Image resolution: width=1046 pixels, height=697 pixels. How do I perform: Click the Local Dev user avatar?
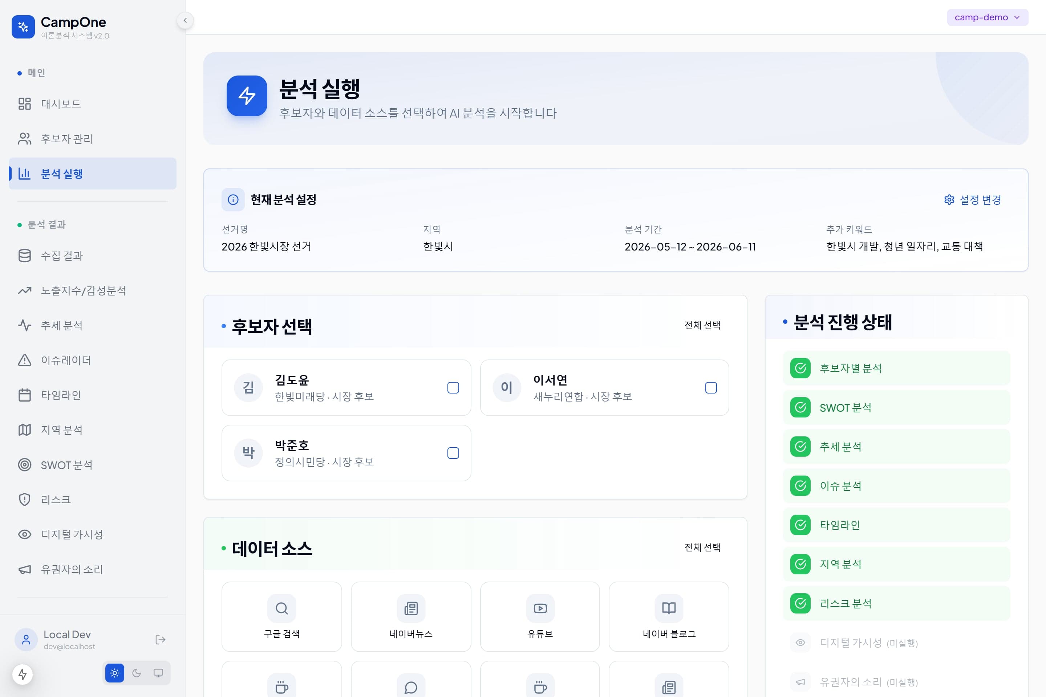26,640
